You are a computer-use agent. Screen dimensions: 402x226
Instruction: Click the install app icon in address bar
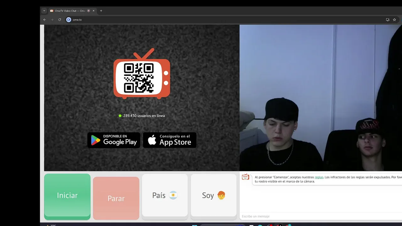(x=388, y=19)
